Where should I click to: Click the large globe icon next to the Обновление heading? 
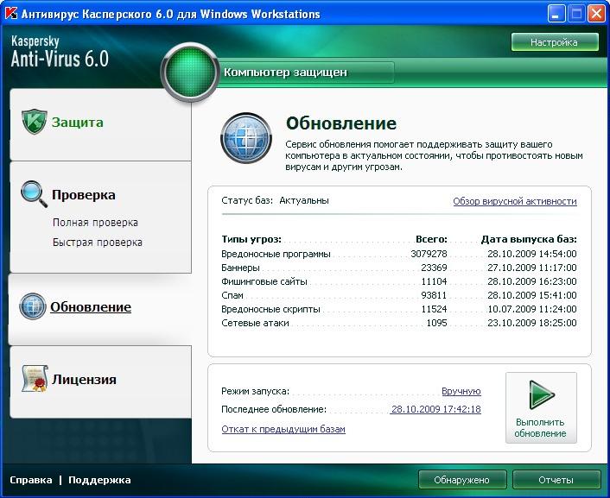[246, 138]
